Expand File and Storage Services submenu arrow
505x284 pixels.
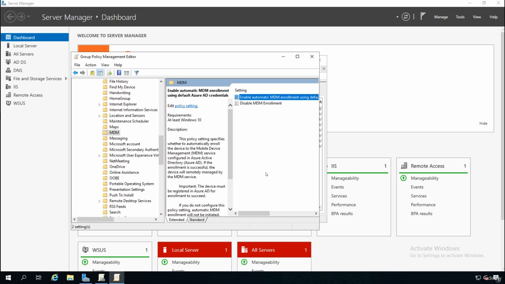point(66,78)
